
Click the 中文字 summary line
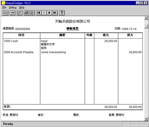pos(48,44)
